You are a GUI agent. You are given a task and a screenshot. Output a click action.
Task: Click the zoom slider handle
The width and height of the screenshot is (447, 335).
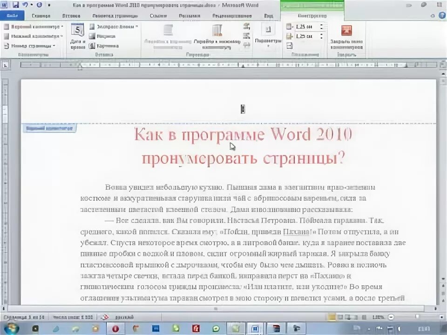point(417,317)
